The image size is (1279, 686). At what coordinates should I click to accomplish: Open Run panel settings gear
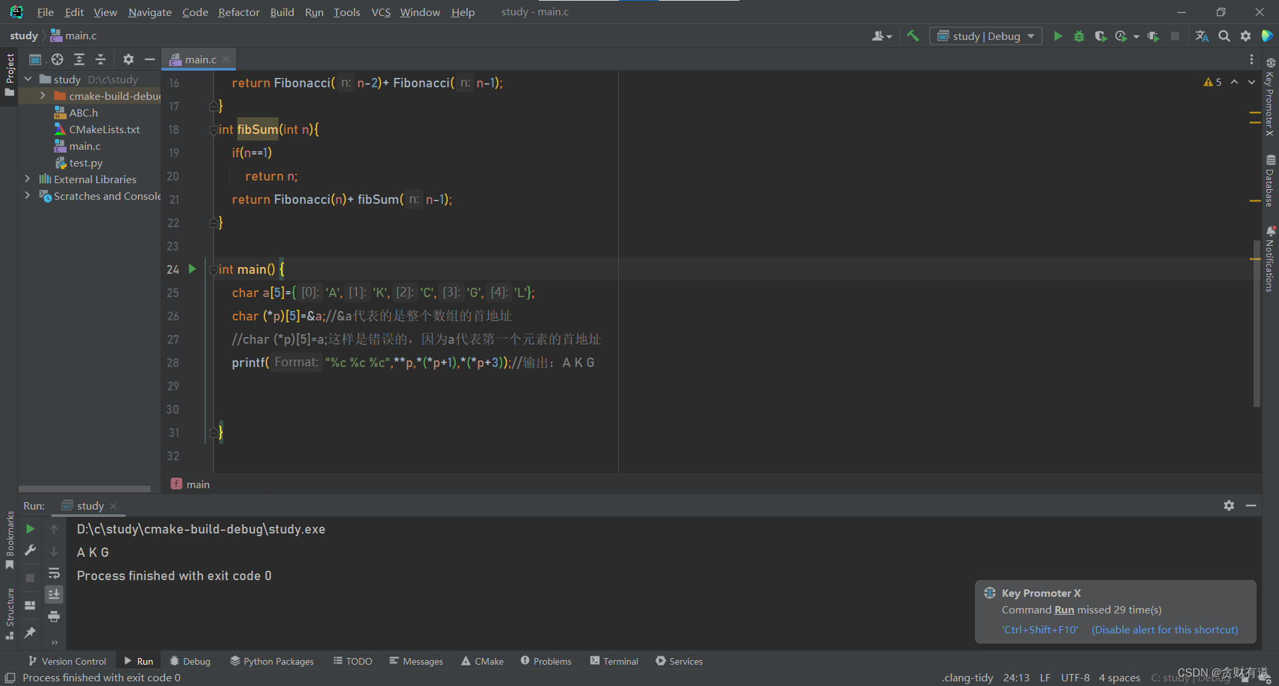(1229, 506)
